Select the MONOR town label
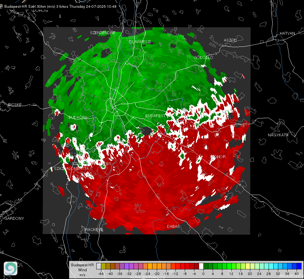The height and width of the screenshot is (279, 304). tap(218, 157)
